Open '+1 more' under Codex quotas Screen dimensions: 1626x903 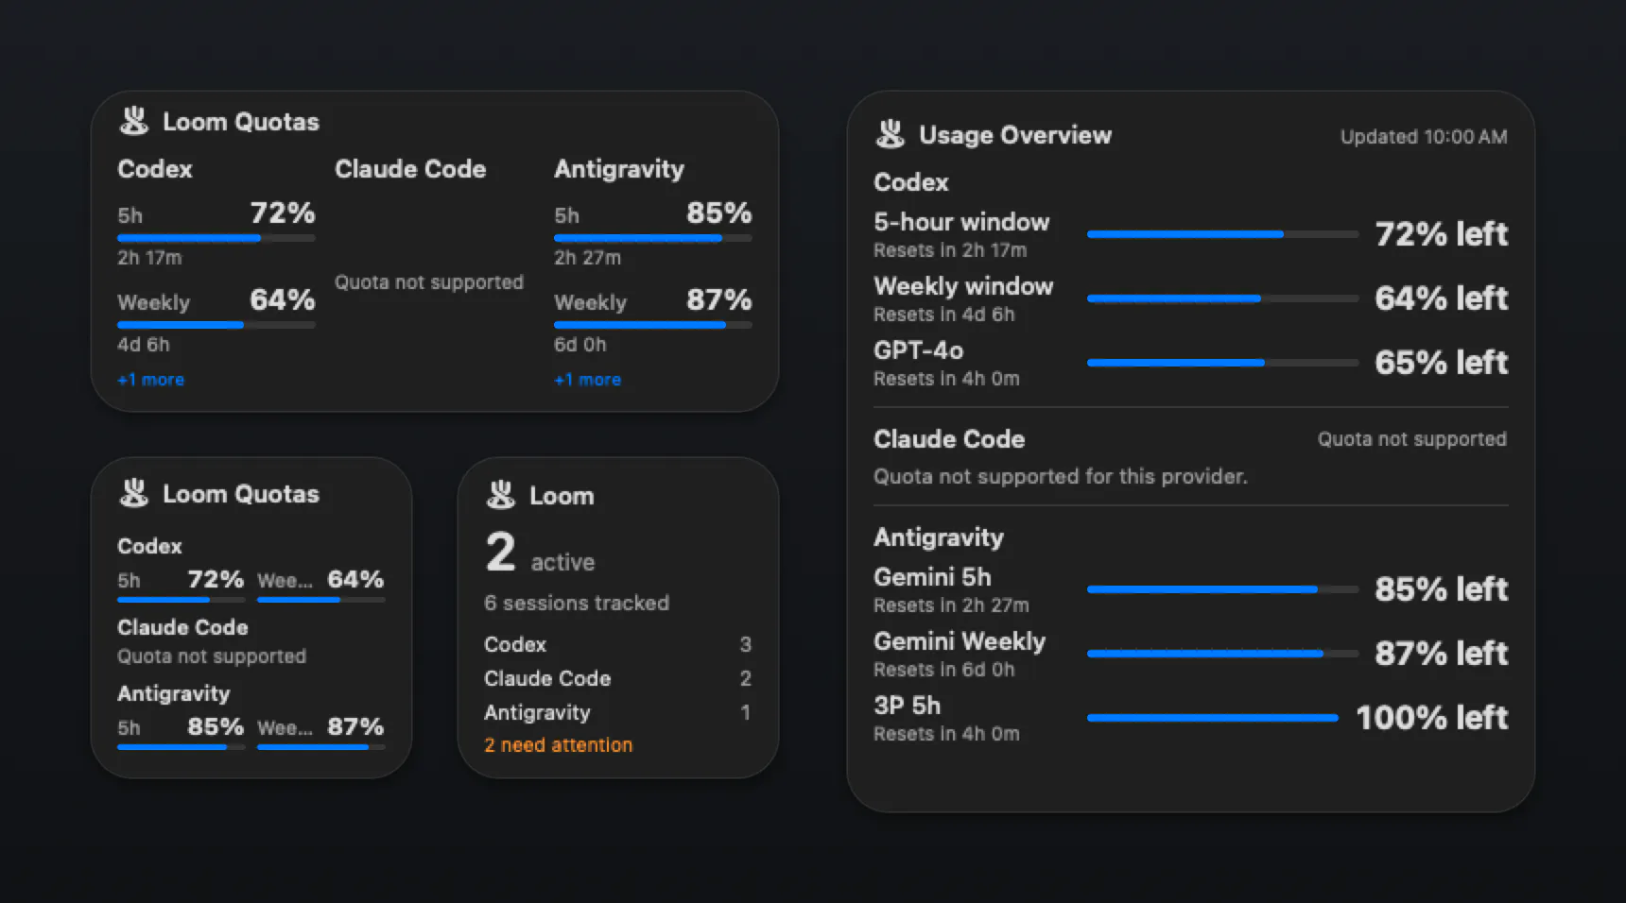tap(150, 380)
